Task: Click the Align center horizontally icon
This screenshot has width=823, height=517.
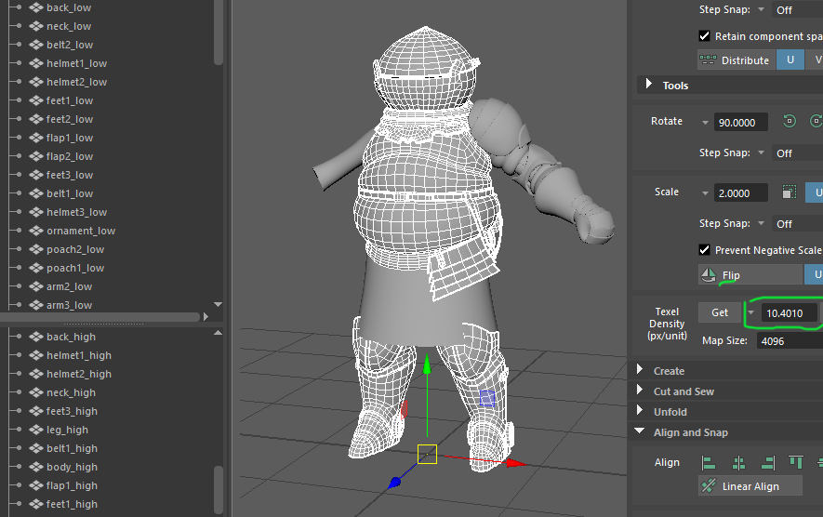Action: [x=738, y=462]
